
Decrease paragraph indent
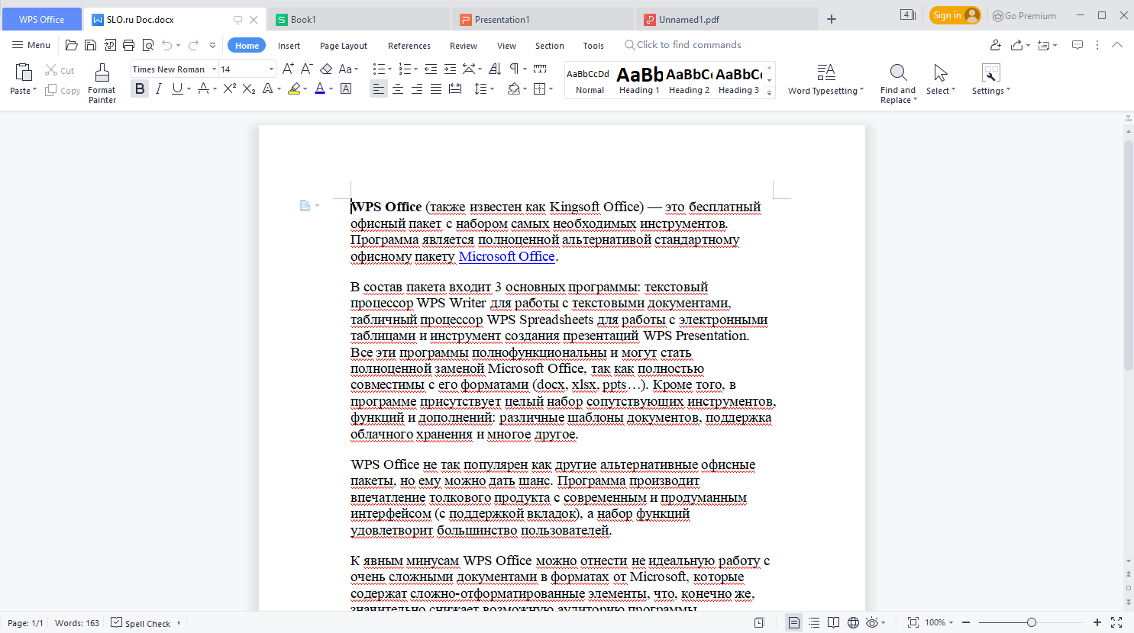point(431,69)
